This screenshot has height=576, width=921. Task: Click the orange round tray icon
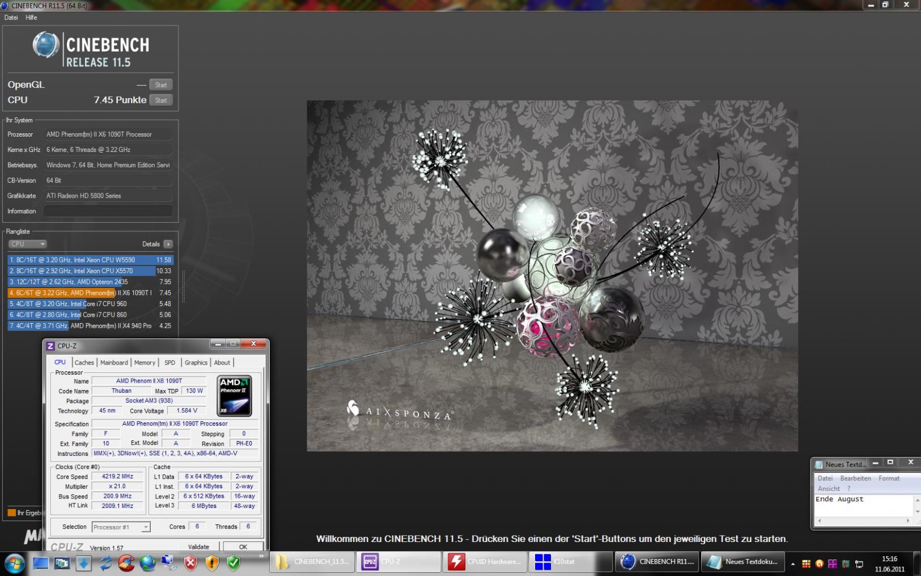(x=819, y=564)
